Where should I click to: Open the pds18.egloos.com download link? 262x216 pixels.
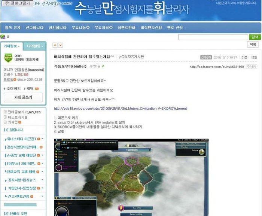point(120,109)
